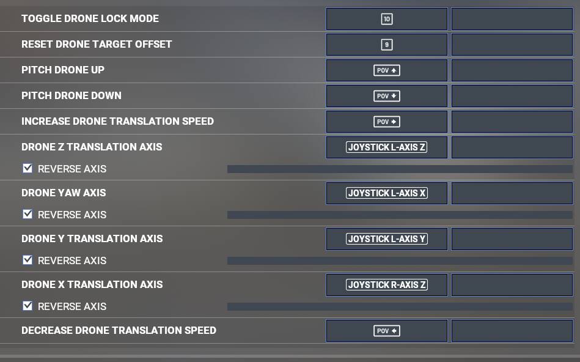Select the Joystick L-Axis X binding for Drone Yaw
This screenshot has width=580, height=362.
click(x=386, y=193)
